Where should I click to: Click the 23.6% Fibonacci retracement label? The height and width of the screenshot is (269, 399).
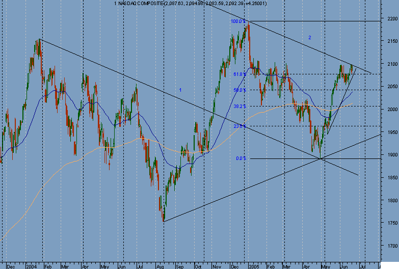[x=240, y=126]
